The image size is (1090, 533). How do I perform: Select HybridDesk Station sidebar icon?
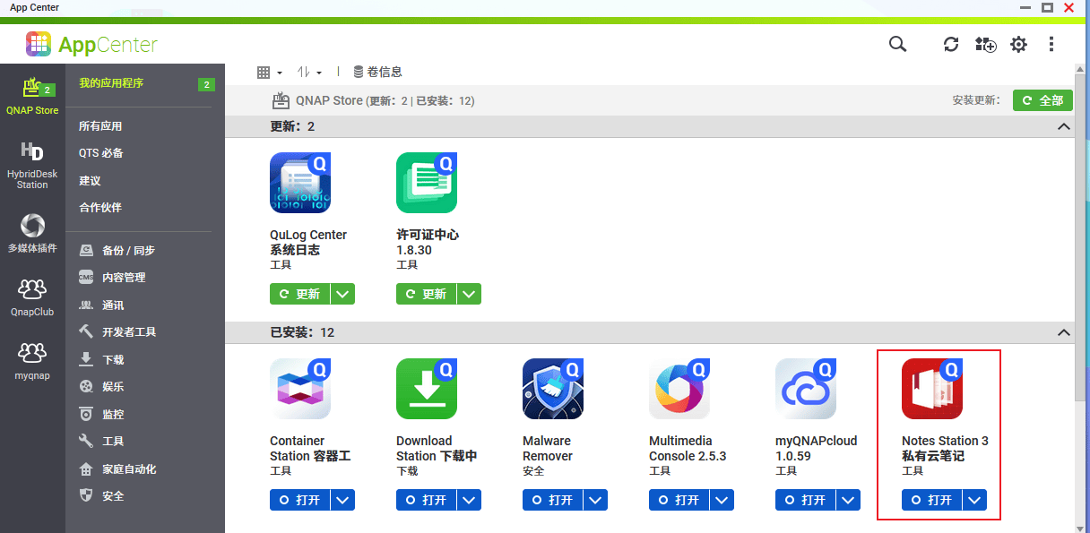32,166
